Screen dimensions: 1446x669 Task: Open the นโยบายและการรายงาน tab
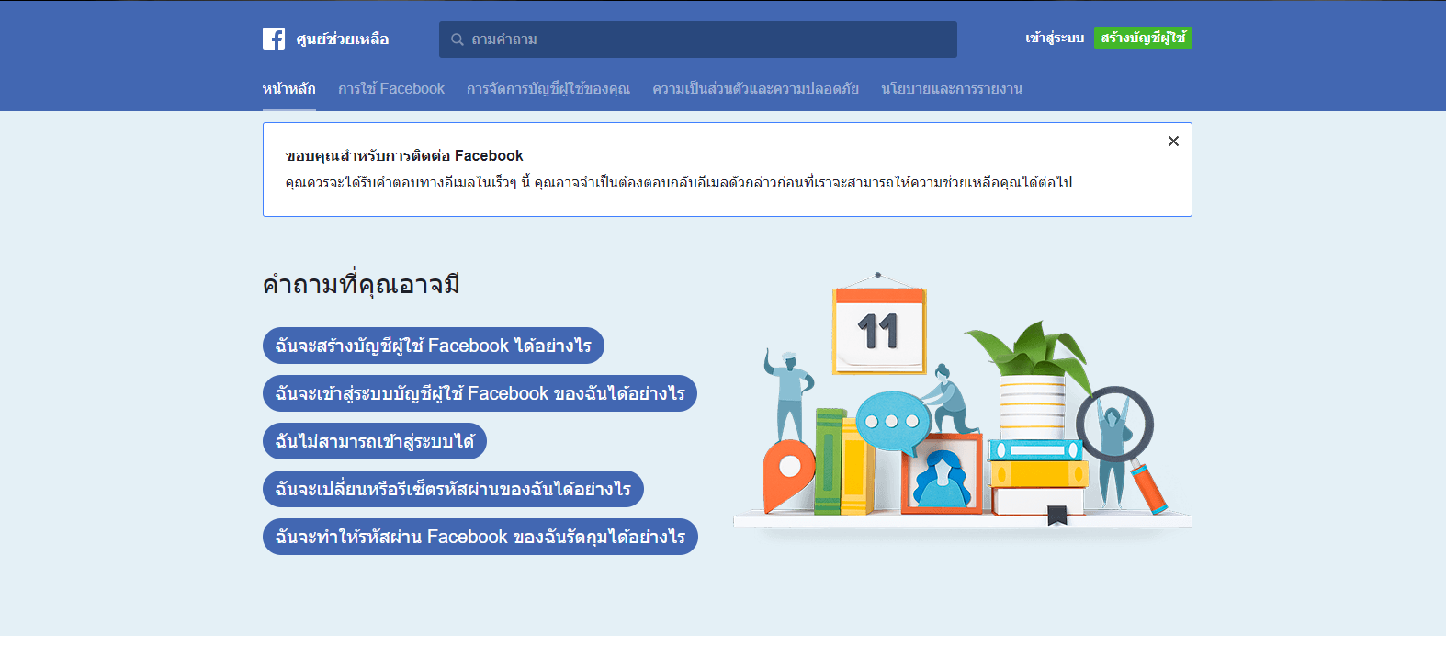952,89
